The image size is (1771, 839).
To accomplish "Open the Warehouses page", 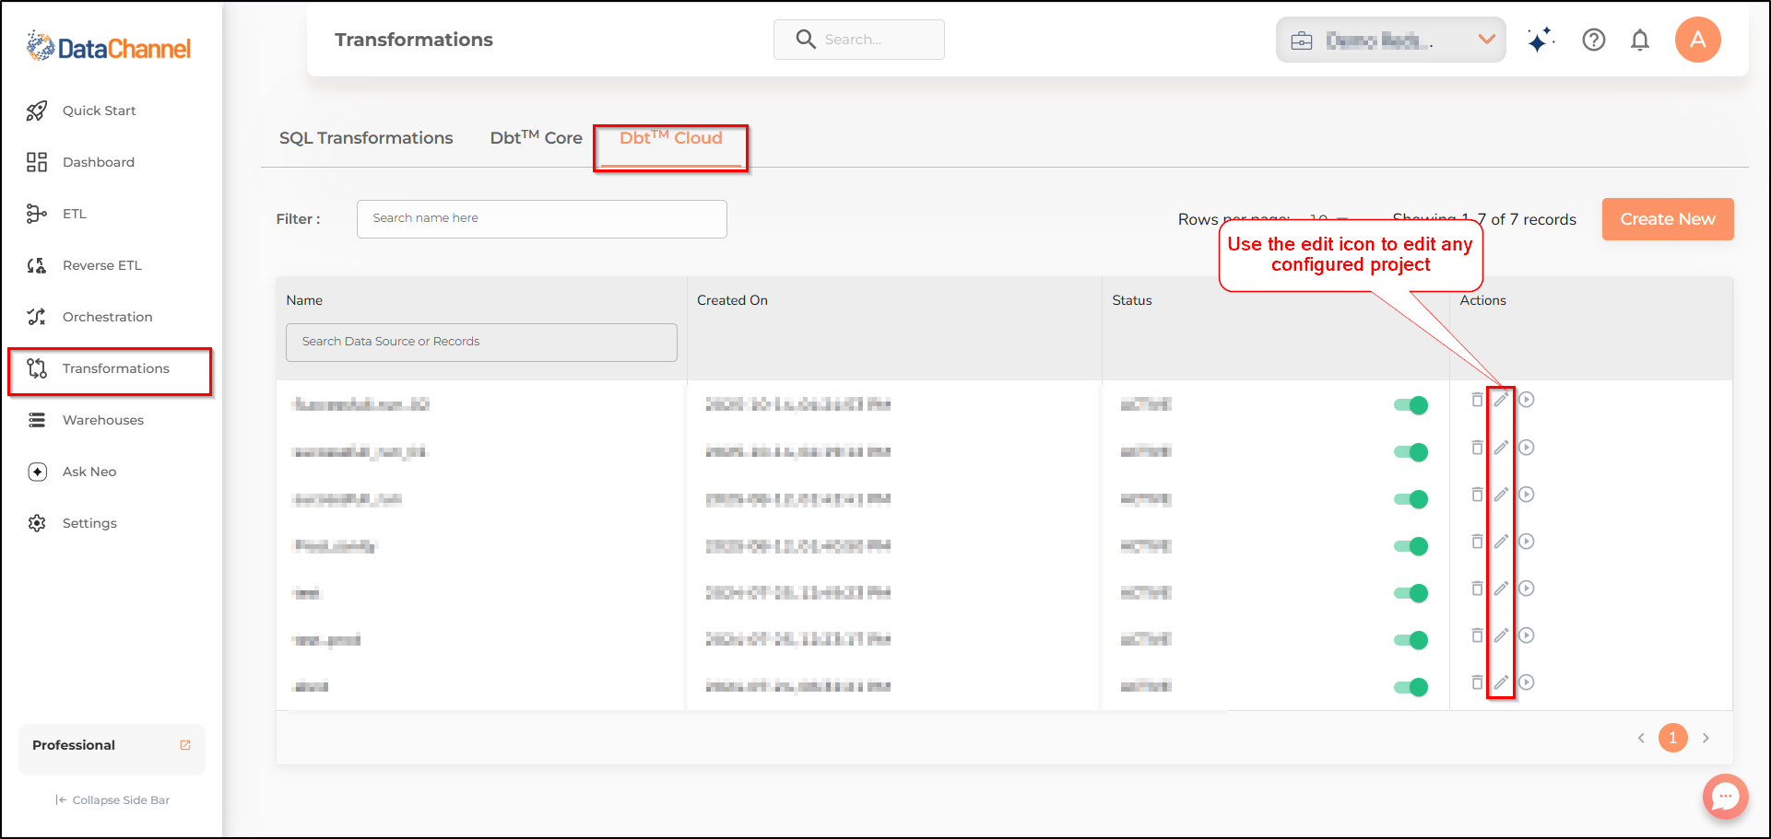I will pos(85,420).
